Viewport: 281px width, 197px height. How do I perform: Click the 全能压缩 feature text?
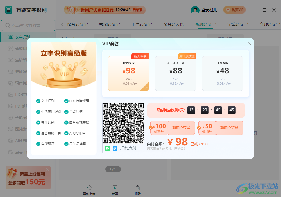76,112
